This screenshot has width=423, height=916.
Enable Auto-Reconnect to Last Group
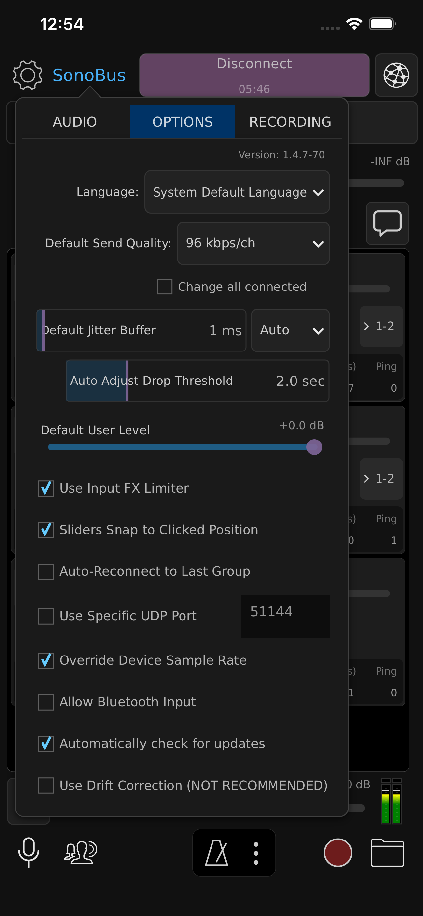pyautogui.click(x=46, y=571)
